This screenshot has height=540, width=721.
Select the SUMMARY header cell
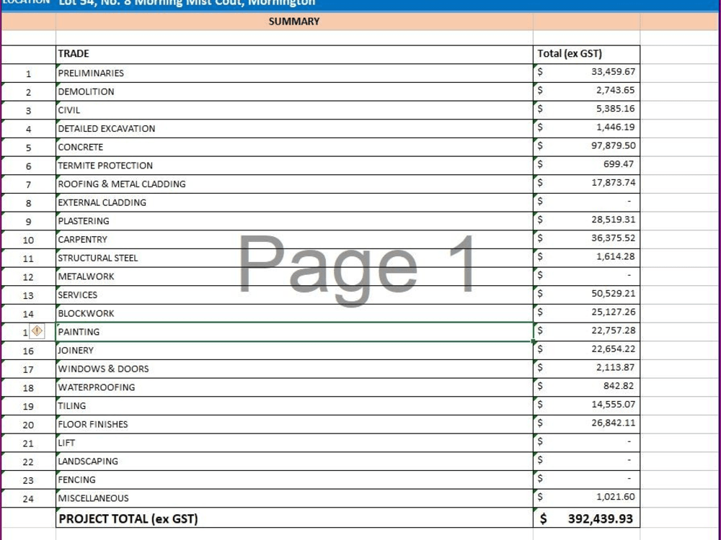click(294, 22)
